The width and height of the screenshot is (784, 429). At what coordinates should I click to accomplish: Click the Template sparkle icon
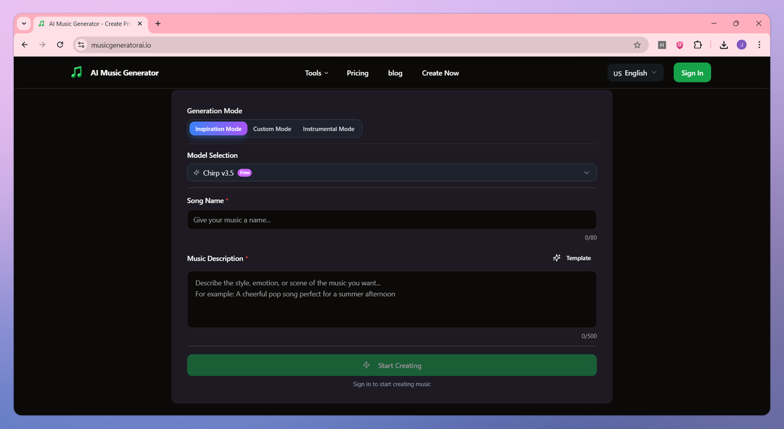[x=557, y=258]
